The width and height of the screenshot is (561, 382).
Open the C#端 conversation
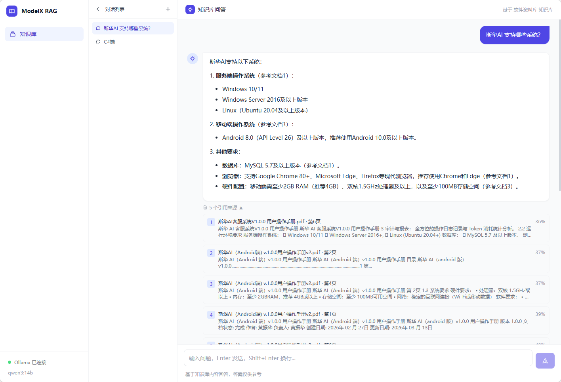[x=133, y=42]
